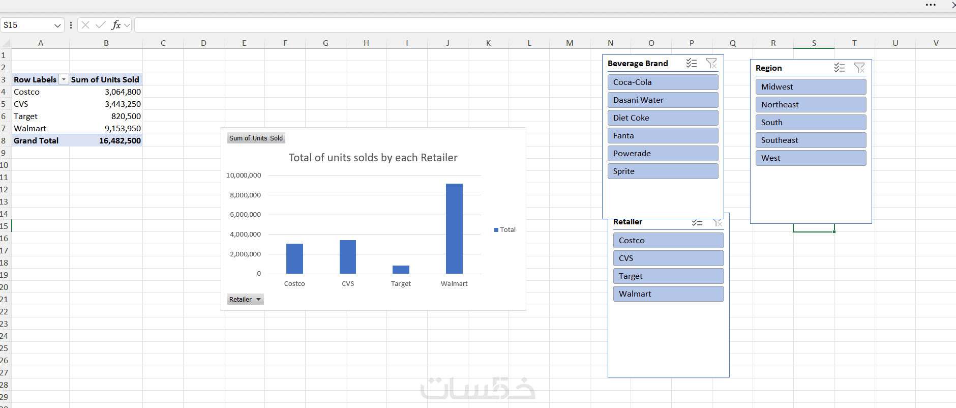This screenshot has height=408, width=956.
Task: Click the Insert Function fx icon
Action: (116, 25)
